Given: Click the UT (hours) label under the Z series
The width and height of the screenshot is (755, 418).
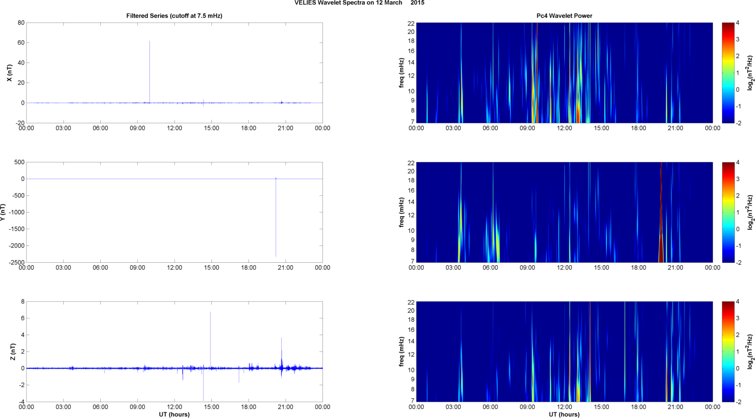Looking at the screenshot, I should (174, 414).
